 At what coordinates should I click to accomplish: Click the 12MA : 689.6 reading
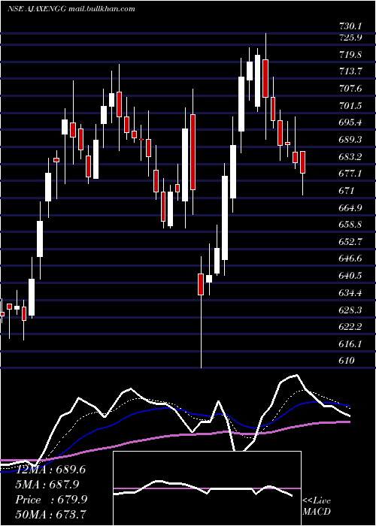[52, 470]
